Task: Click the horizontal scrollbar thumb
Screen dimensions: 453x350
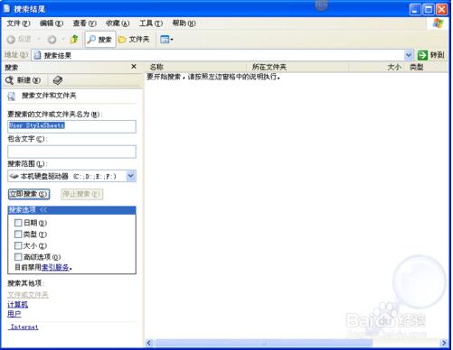Action: 264,343
